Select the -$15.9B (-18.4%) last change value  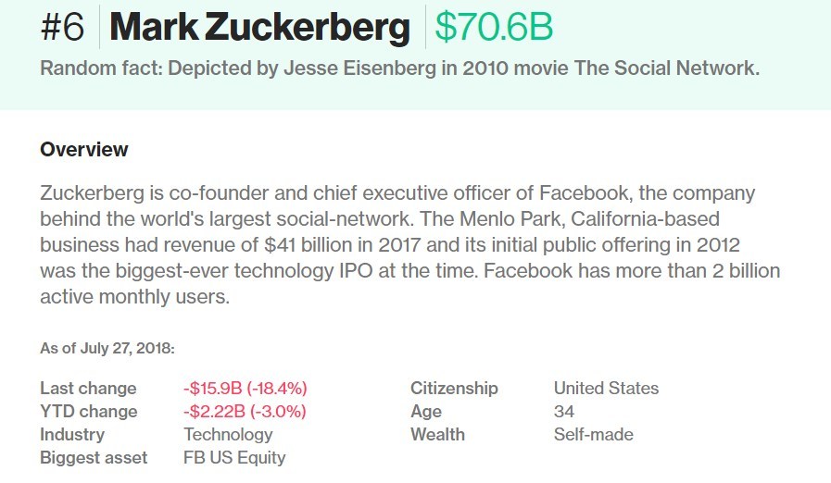click(245, 389)
